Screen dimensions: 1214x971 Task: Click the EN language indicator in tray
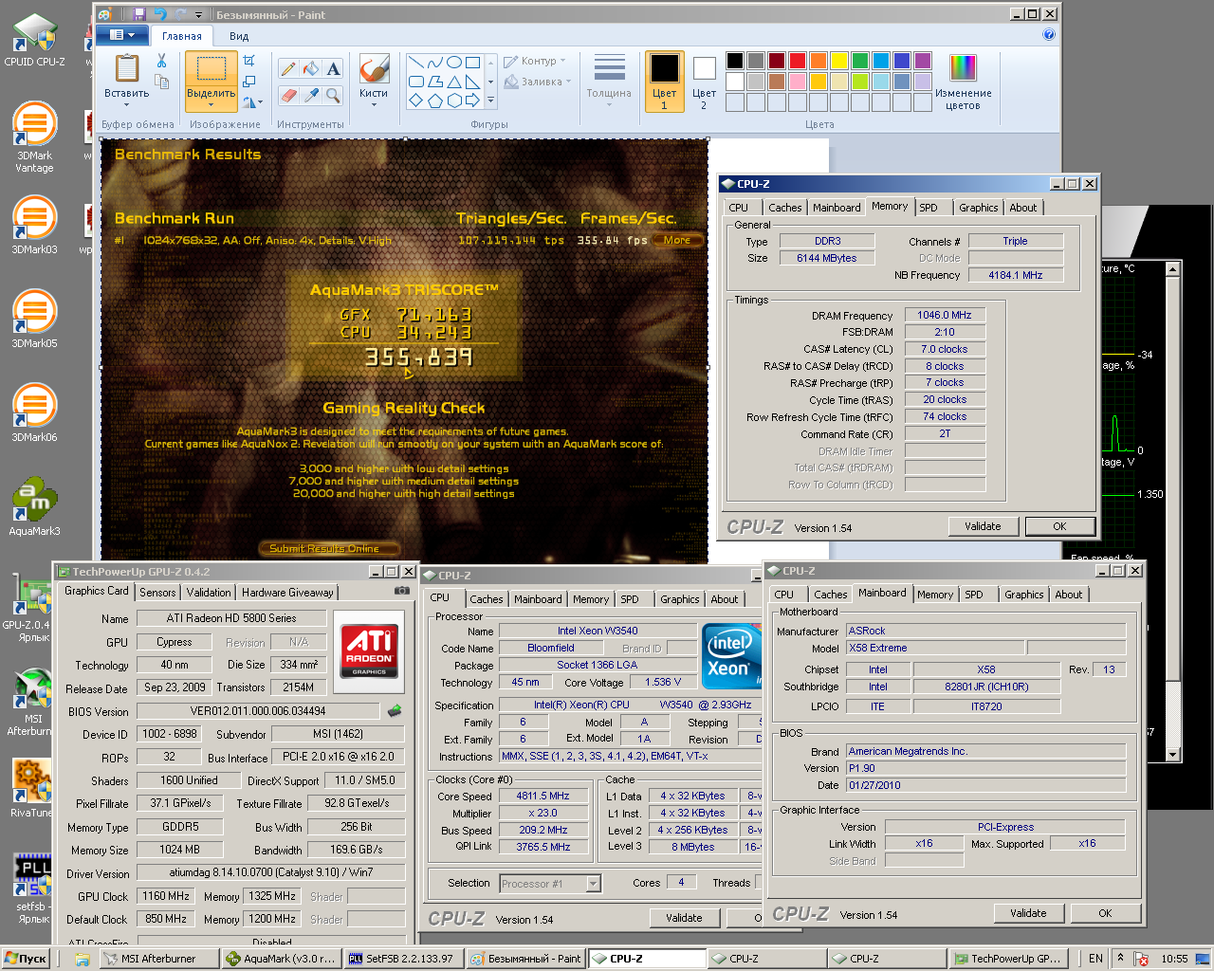(1095, 959)
